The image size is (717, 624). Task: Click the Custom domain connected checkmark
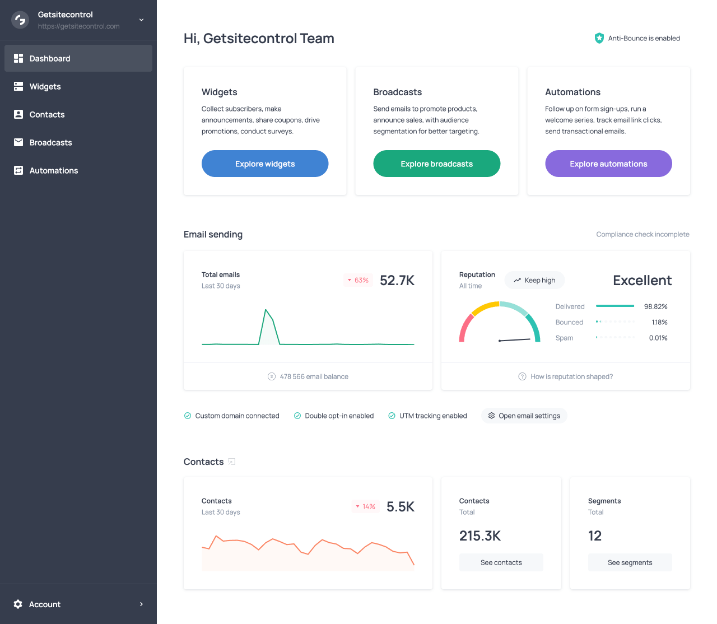[187, 416]
